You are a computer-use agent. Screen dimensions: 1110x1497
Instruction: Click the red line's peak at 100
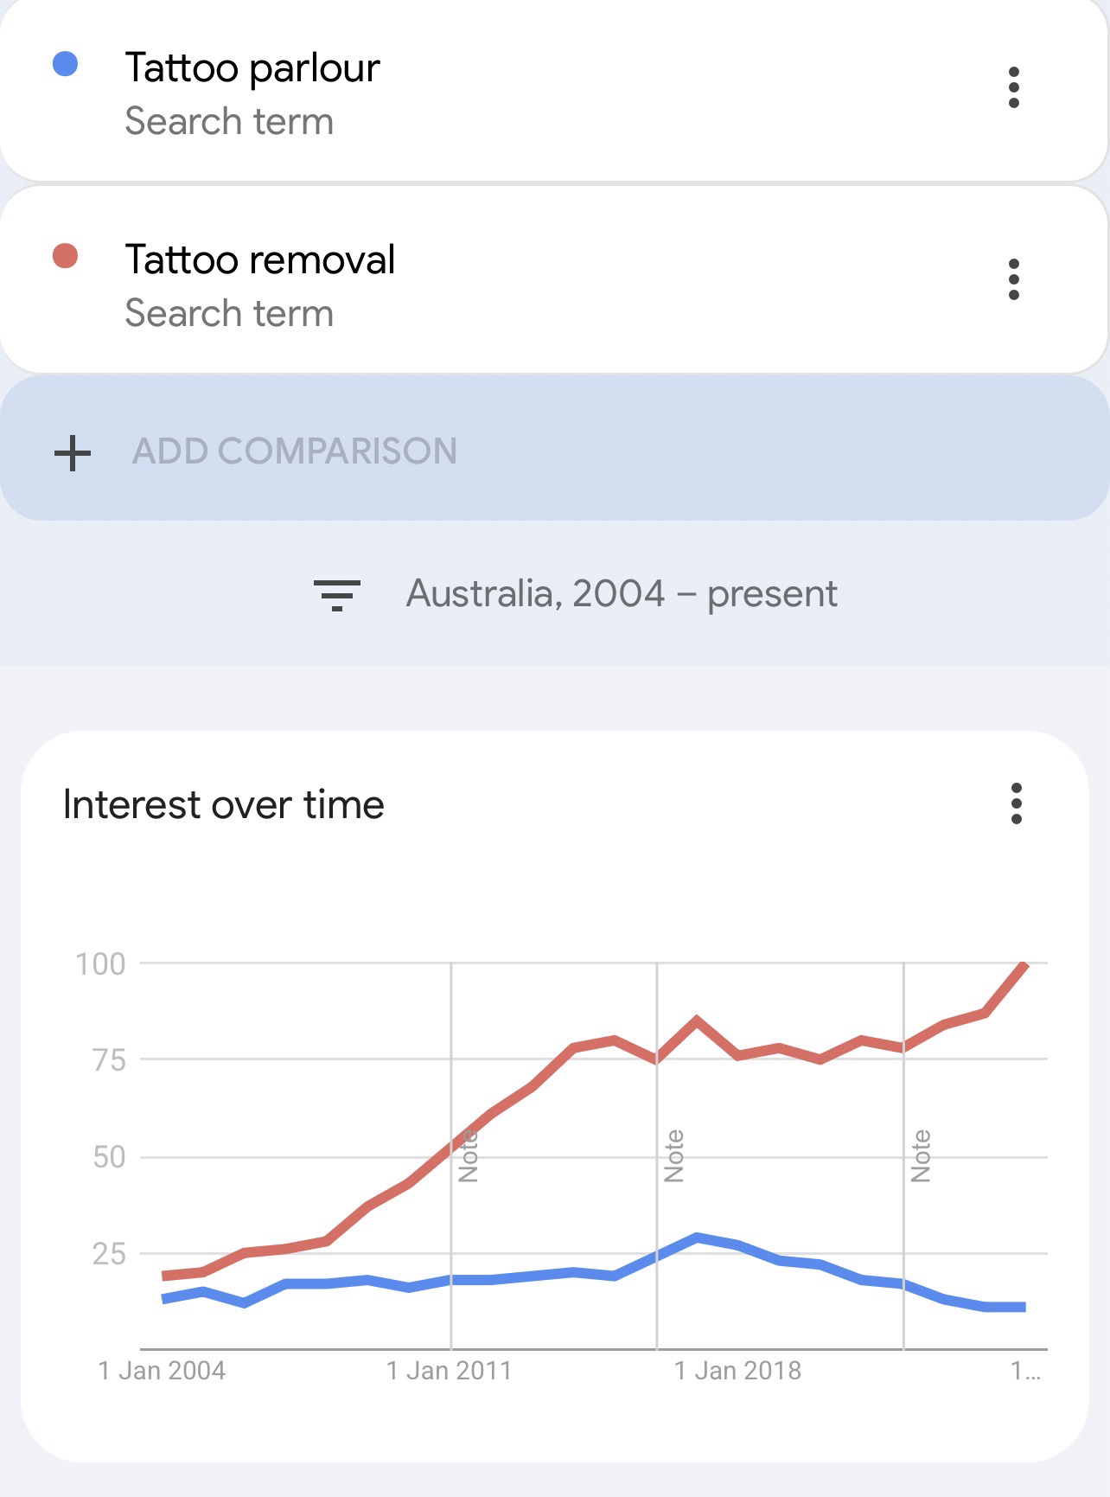[x=1024, y=964]
